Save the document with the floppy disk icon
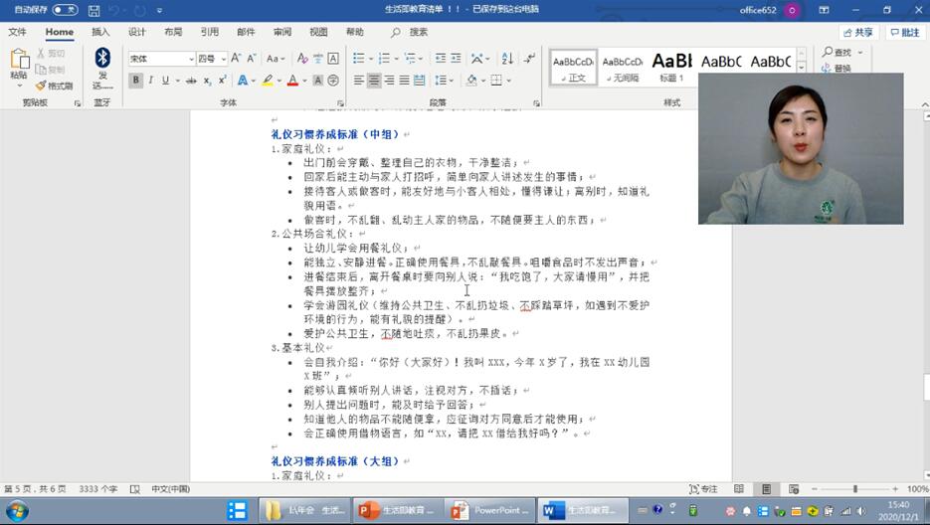The height and width of the screenshot is (525, 930). click(x=93, y=10)
